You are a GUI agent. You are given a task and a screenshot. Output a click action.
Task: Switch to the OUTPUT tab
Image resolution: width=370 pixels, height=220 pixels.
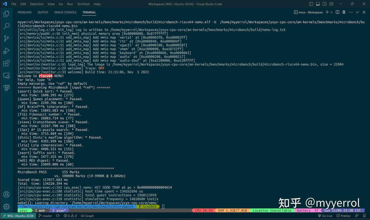(x=43, y=12)
